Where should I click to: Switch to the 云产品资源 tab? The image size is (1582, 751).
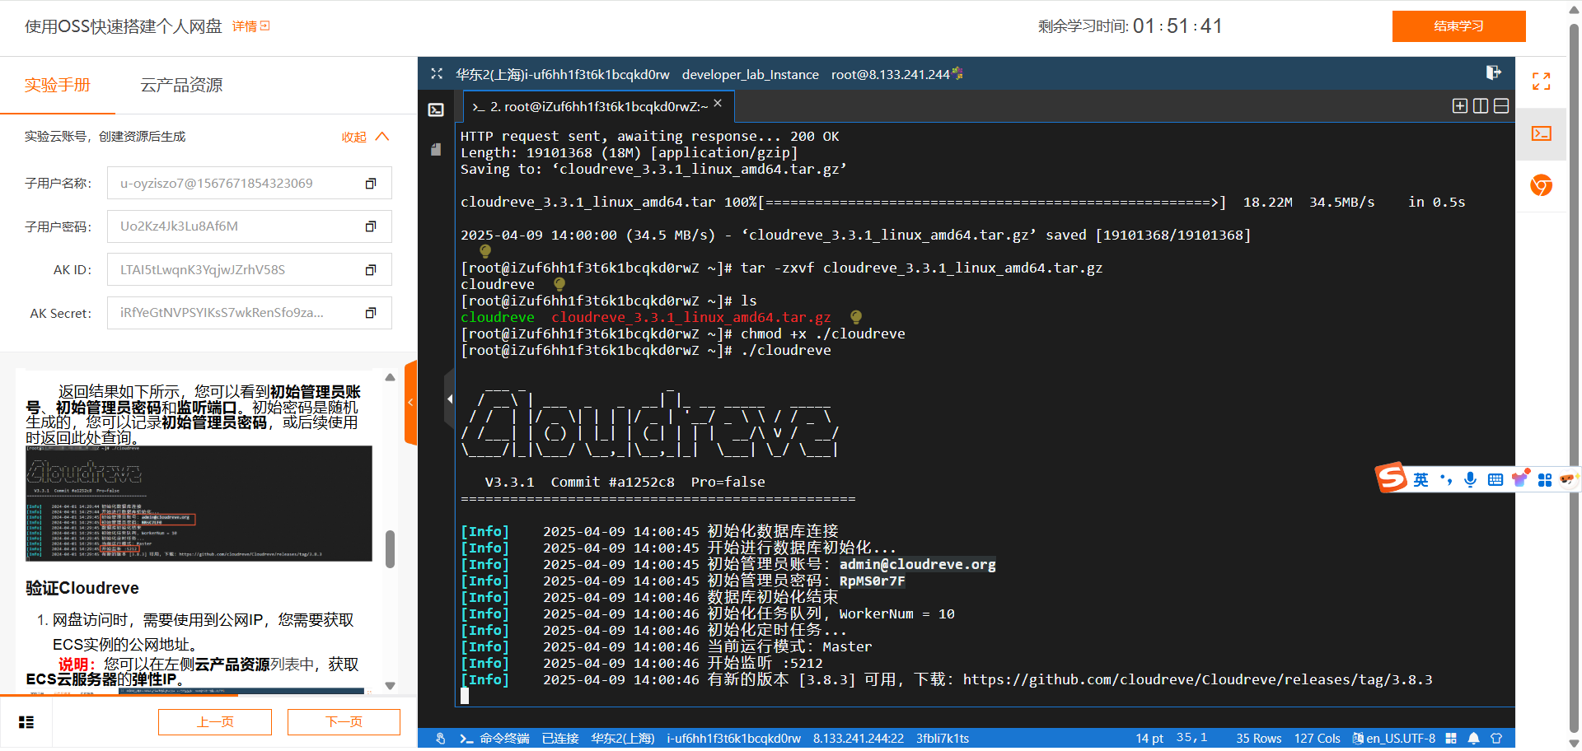coord(181,85)
